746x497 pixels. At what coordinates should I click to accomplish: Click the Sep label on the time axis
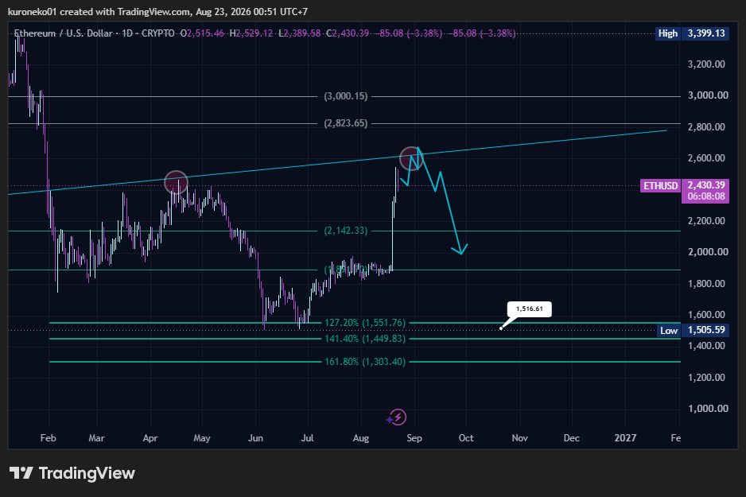point(414,438)
